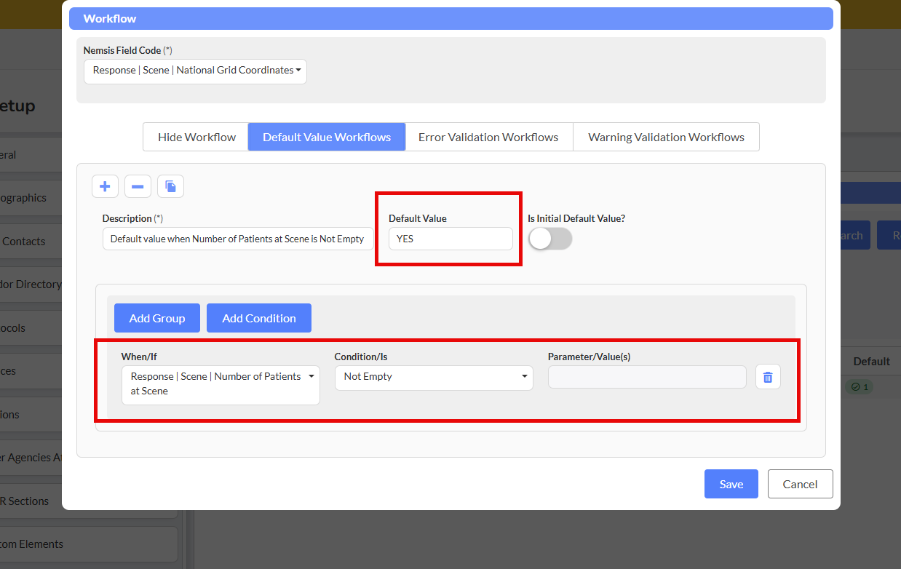Switch to Hide Workflow tab
Viewport: 901px width, 569px height.
tap(197, 137)
